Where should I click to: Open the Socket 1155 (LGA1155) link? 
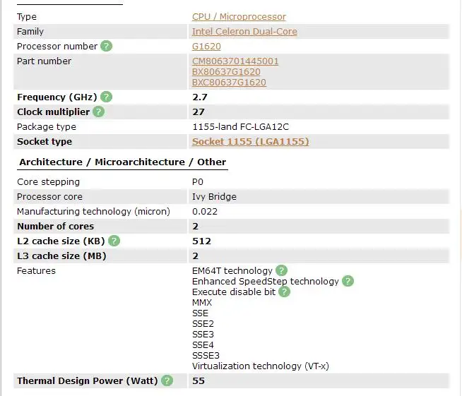251,142
